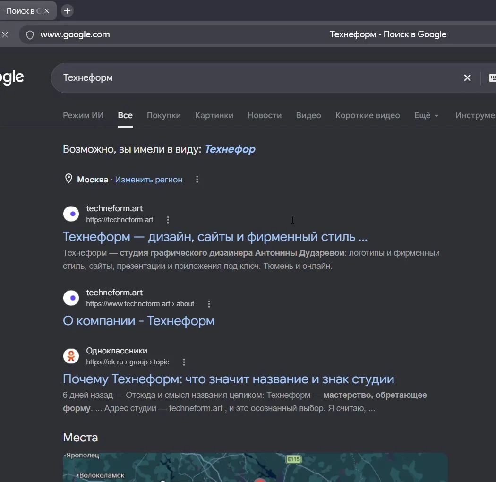Open Технеформ — дизайн, сайты и фирменный стиль
The width and height of the screenshot is (496, 482).
point(215,237)
